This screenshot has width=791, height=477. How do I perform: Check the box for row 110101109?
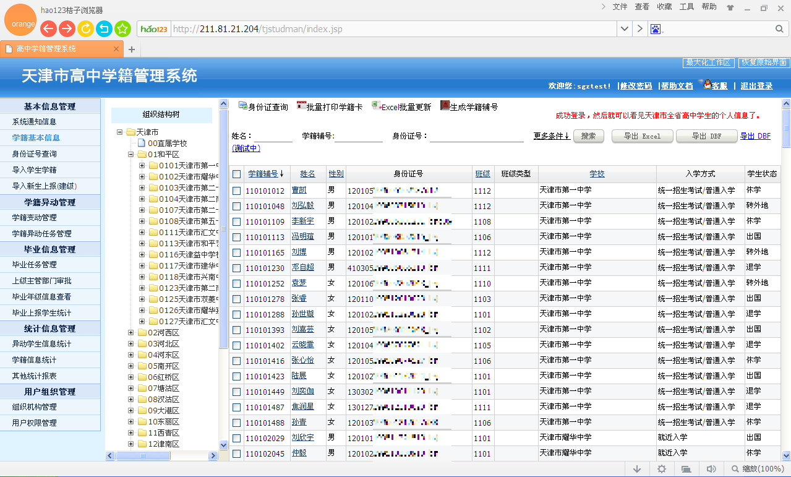pos(236,221)
